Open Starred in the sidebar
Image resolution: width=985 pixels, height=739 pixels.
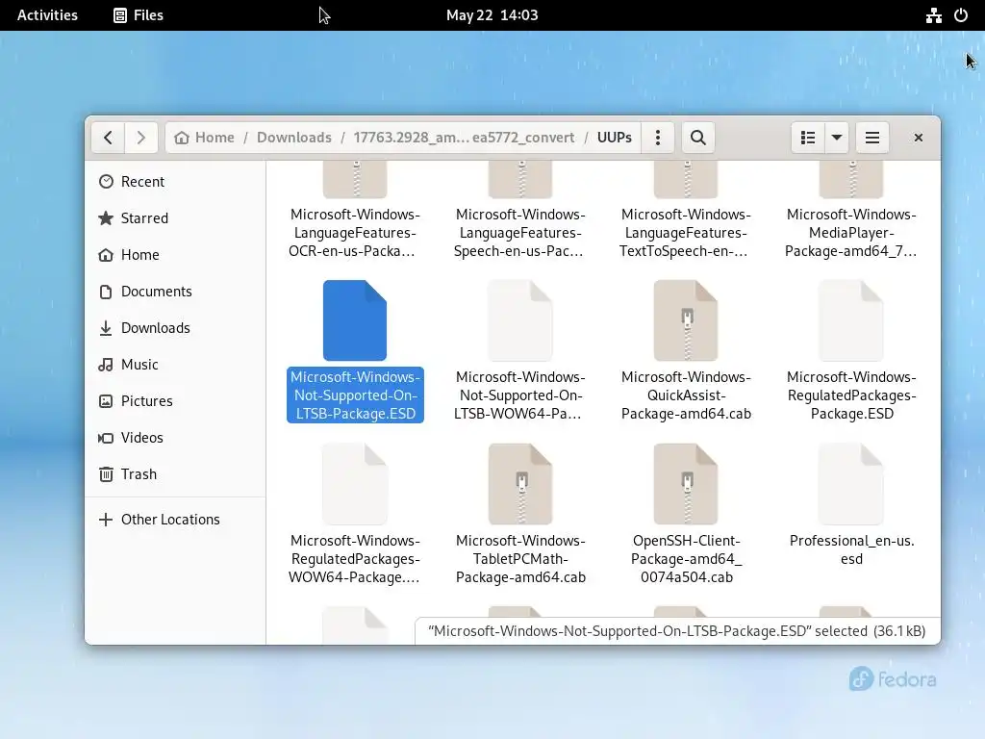[x=175, y=218]
